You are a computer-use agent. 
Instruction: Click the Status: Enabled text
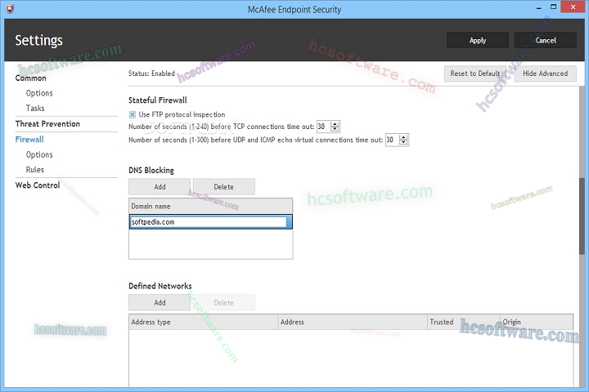click(152, 73)
